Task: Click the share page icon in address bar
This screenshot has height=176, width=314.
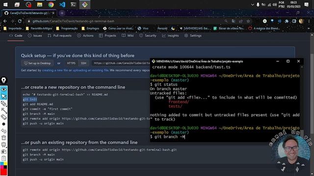Action: (241, 21)
